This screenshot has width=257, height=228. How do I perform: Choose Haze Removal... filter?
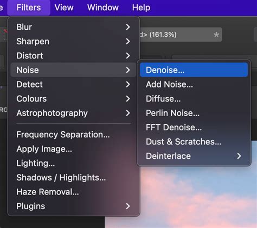(73, 192)
